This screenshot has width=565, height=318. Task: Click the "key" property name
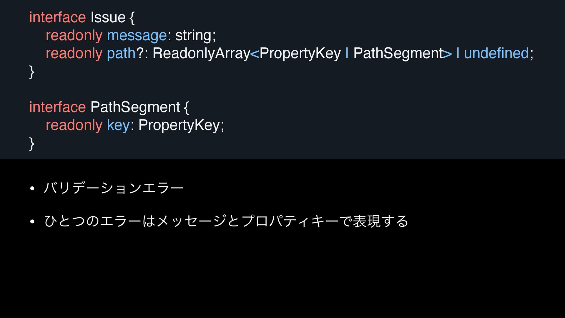[x=118, y=125]
